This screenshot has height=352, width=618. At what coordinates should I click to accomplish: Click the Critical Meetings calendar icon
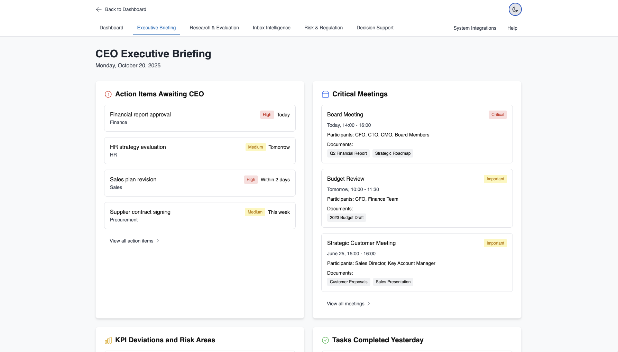pos(325,94)
